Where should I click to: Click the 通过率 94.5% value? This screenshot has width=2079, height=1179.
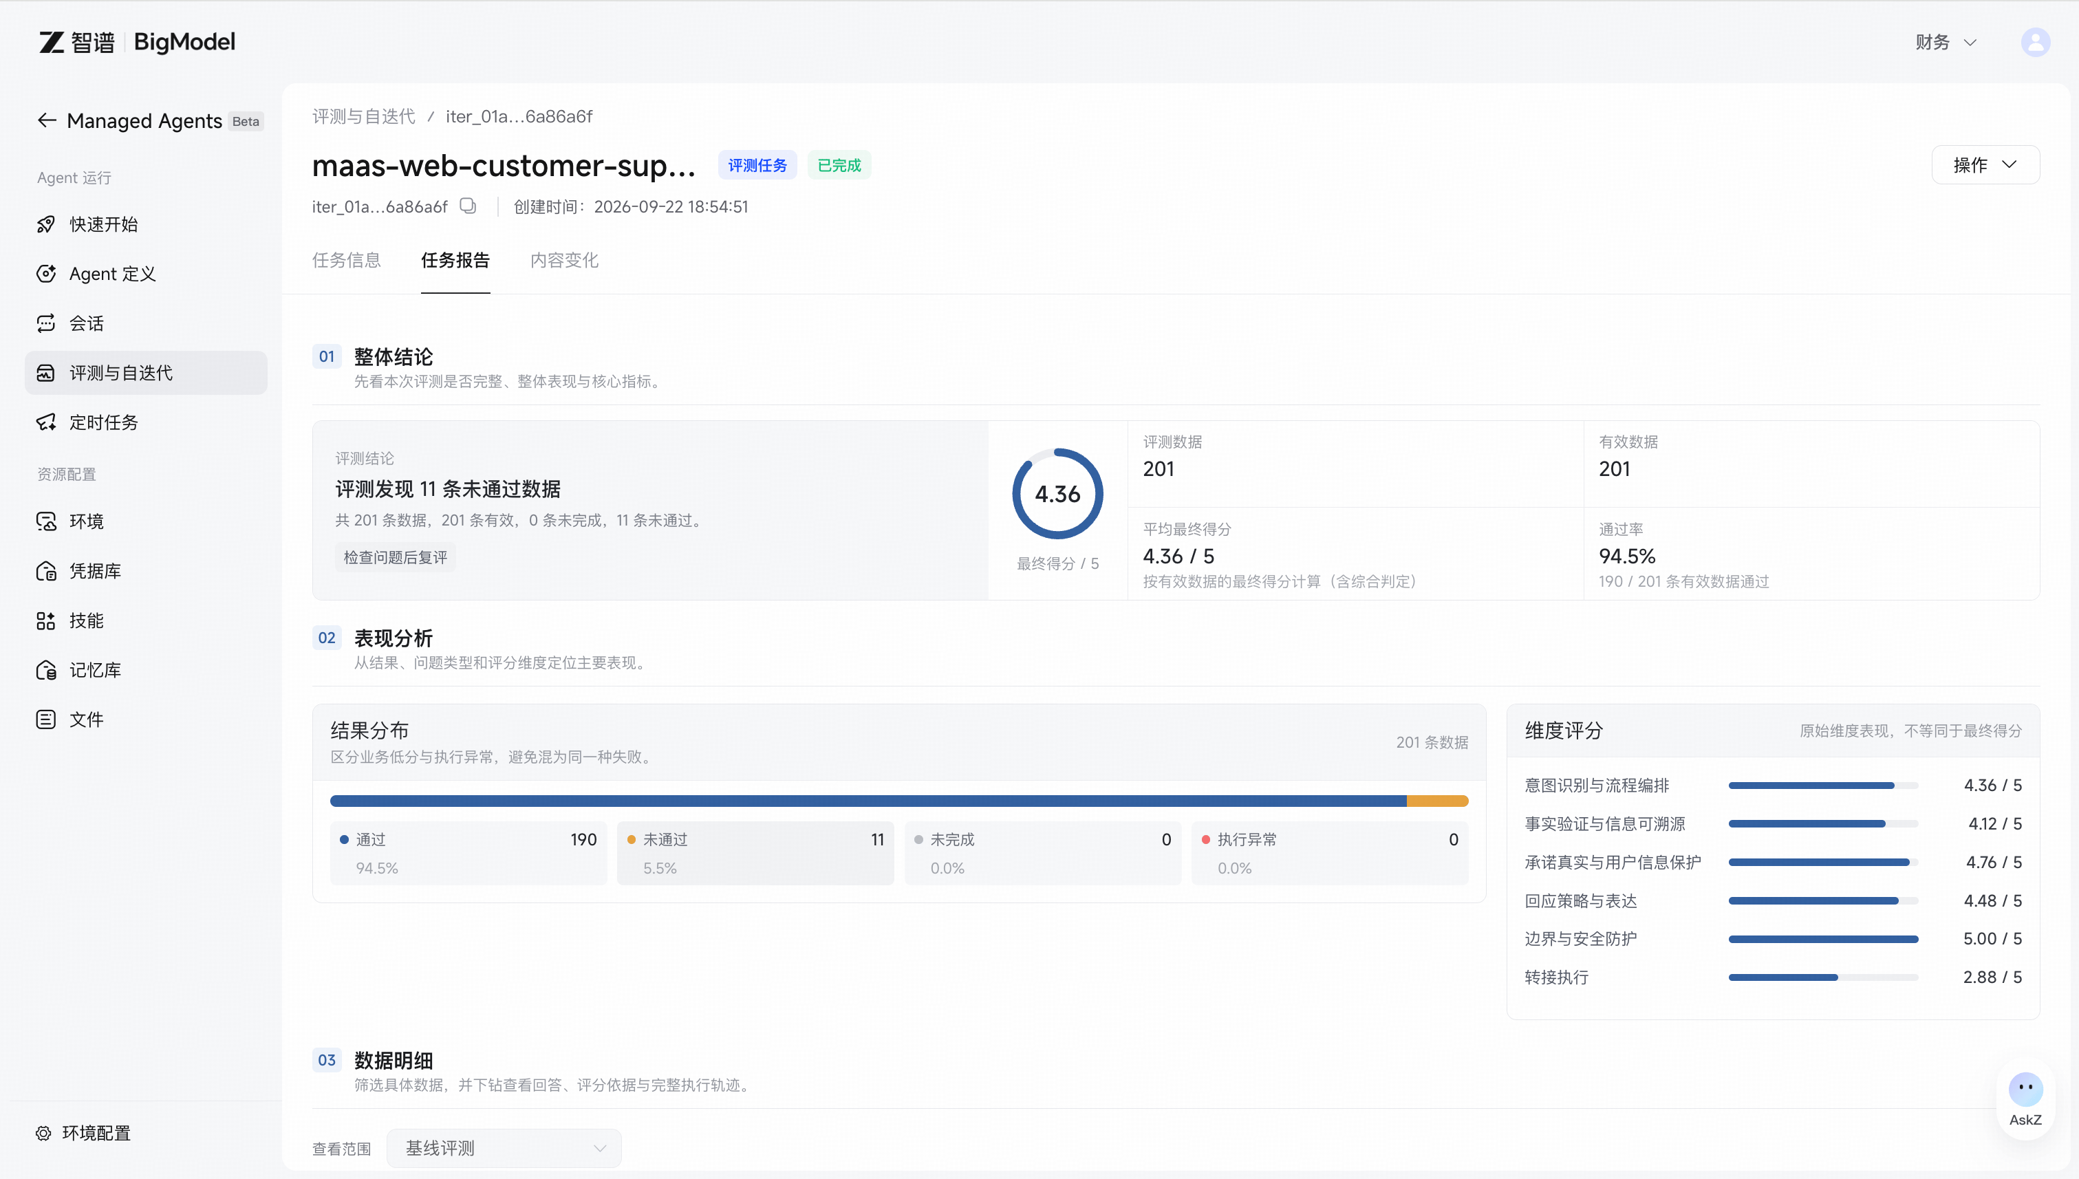tap(1626, 556)
